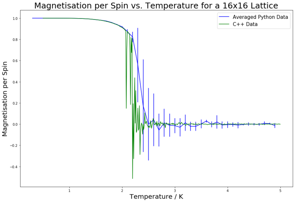The width and height of the screenshot is (296, 202).
Task: Click the y-axis tick label −0.4
Action: coord(14,167)
